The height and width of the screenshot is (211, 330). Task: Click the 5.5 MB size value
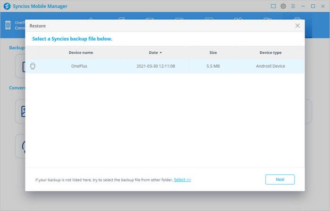pyautogui.click(x=213, y=66)
